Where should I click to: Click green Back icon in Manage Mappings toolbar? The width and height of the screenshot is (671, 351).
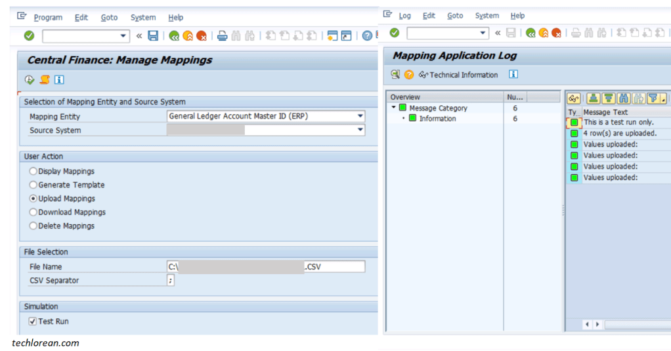point(174,36)
